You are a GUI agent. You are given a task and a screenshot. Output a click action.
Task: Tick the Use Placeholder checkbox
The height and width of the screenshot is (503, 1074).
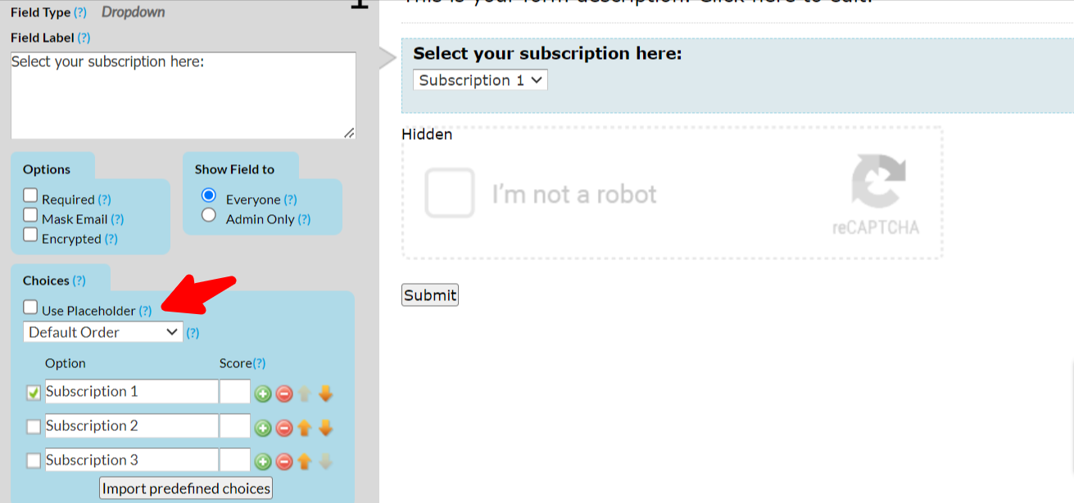30,308
